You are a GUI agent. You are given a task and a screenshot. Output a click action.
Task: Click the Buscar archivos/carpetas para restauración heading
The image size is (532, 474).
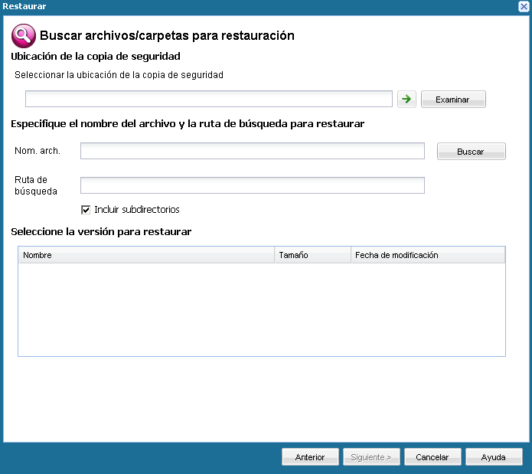click(167, 35)
